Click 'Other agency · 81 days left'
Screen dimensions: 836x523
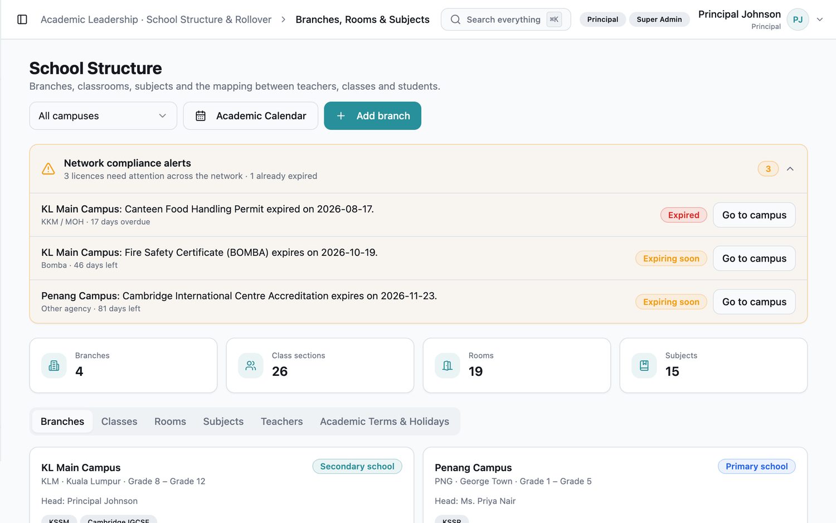(91, 309)
